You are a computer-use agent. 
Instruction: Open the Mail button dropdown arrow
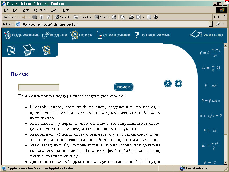coord(126,17)
